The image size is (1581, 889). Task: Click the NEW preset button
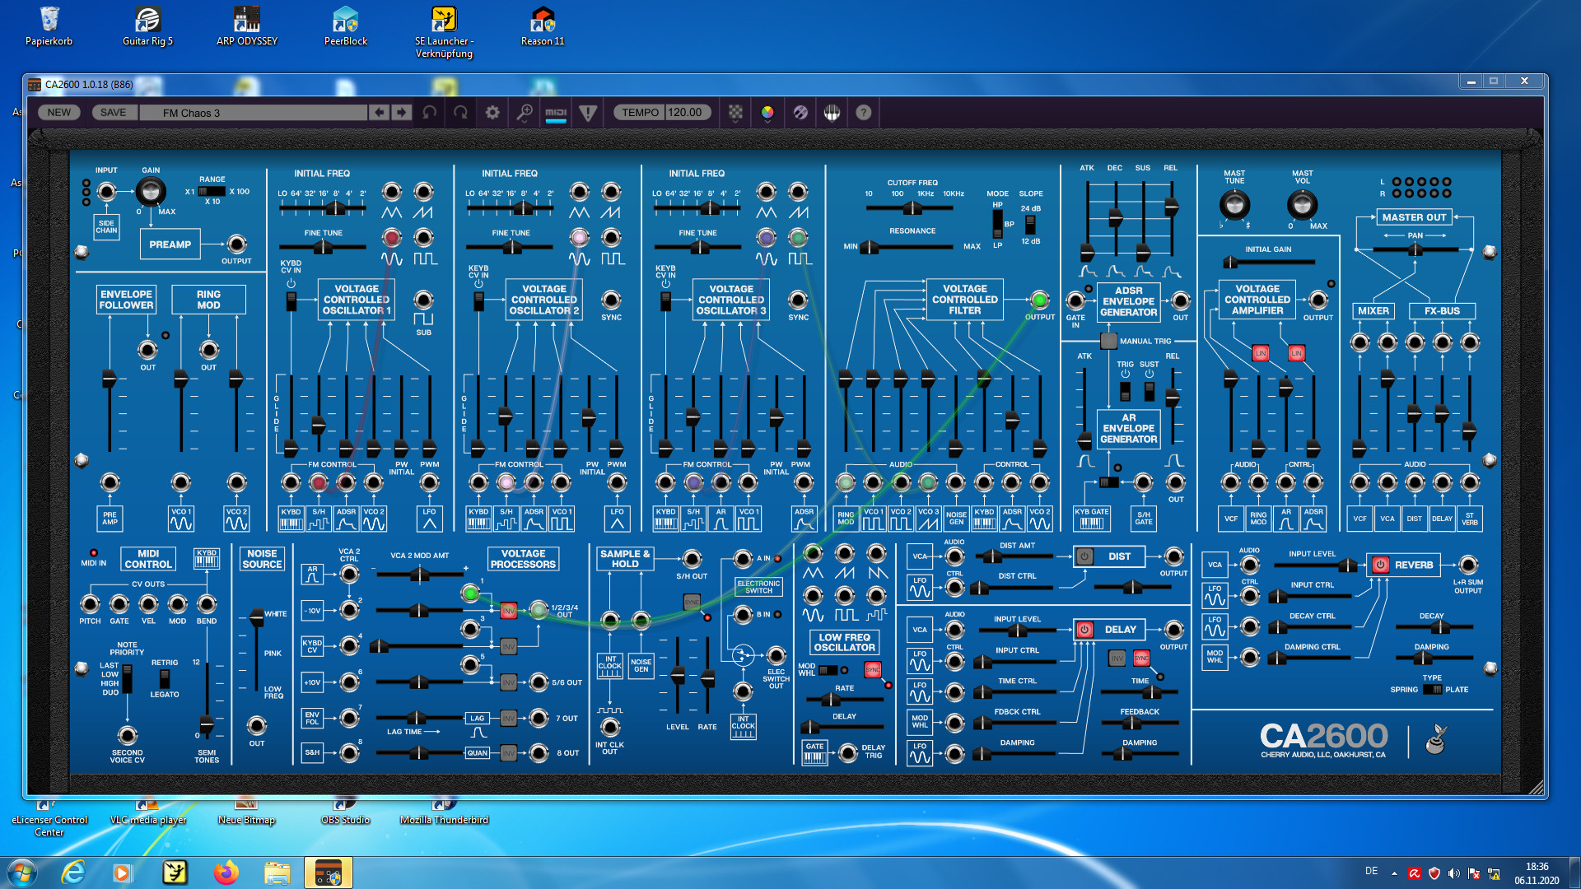[59, 113]
